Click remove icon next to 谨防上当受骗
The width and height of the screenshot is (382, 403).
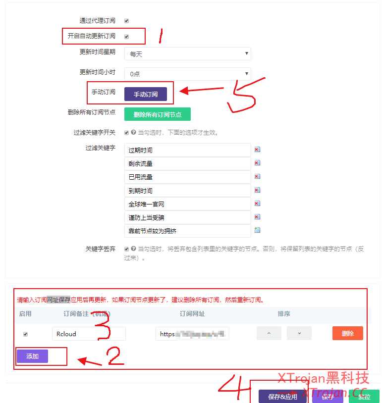point(257,217)
